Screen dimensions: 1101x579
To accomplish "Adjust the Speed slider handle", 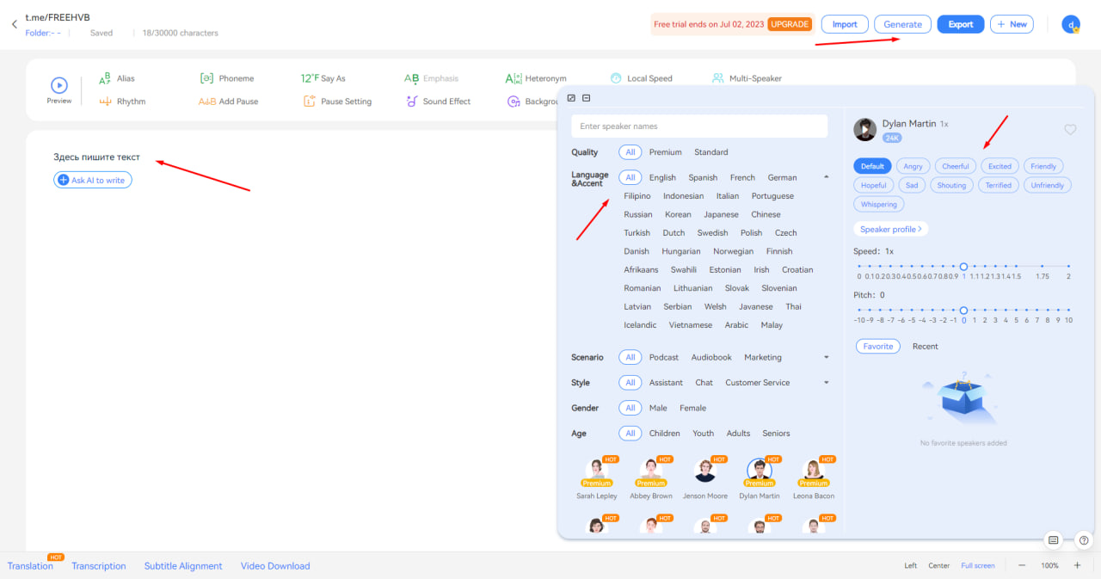I will click(963, 266).
